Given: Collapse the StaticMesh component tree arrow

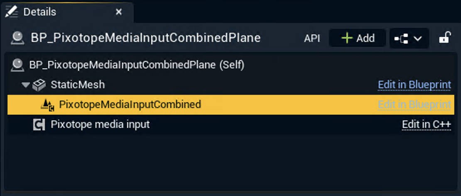Looking at the screenshot, I should click(x=26, y=85).
